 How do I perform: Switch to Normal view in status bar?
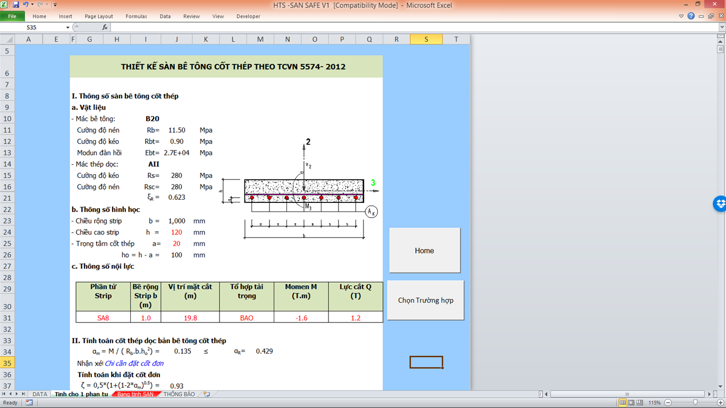click(x=622, y=403)
